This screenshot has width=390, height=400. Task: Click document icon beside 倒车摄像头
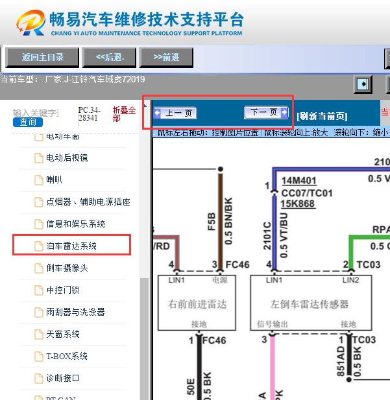pos(38,268)
